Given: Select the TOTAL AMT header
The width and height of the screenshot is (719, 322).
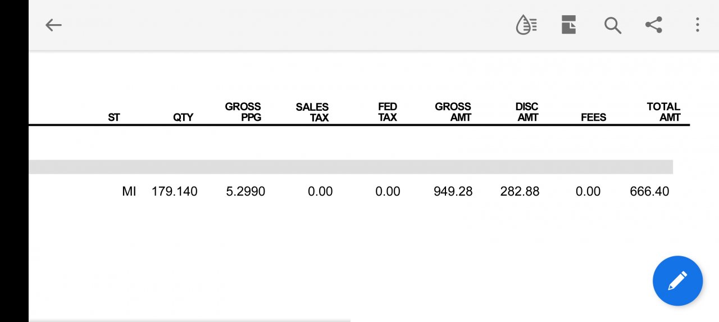Looking at the screenshot, I should pos(663,112).
